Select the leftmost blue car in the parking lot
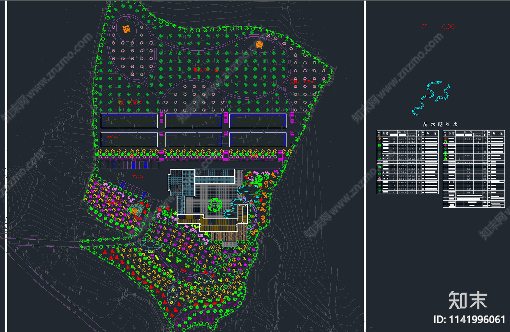 point(114,164)
